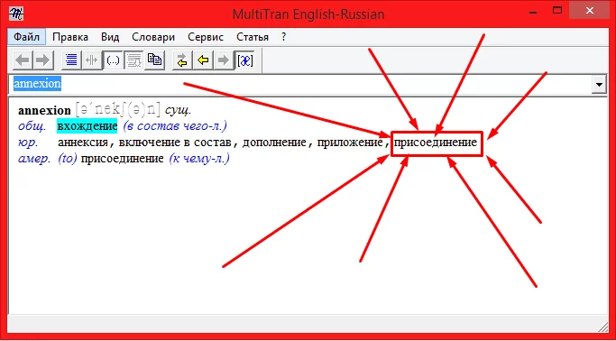Click the gray back arrow toolbar button

[23, 60]
